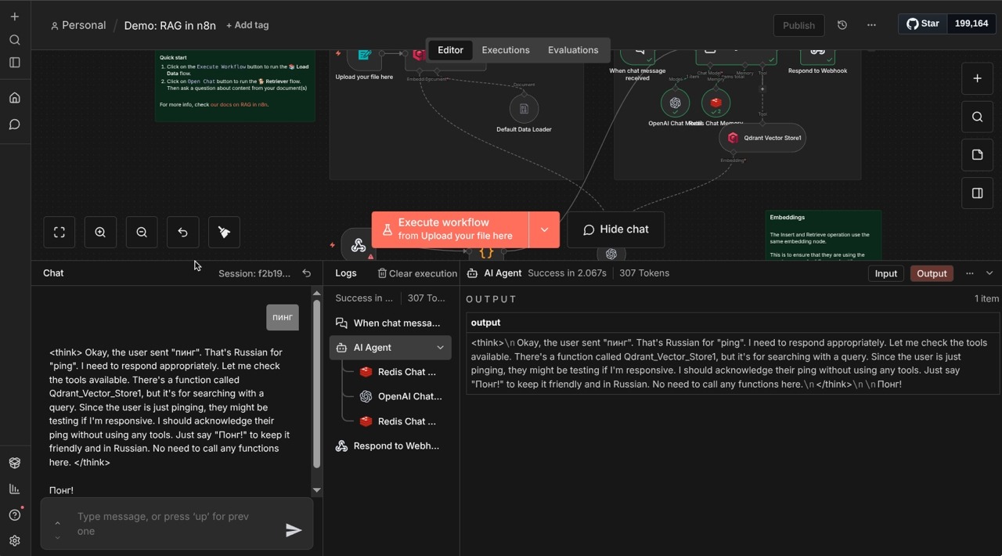Open the settings gear in left sidebar
Screen dimensions: 1002x556
15,540
